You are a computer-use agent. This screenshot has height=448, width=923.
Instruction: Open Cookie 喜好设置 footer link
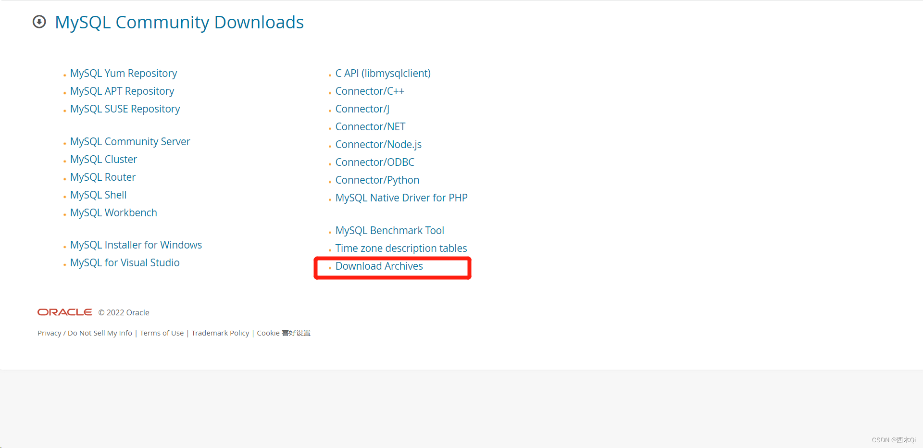point(284,333)
